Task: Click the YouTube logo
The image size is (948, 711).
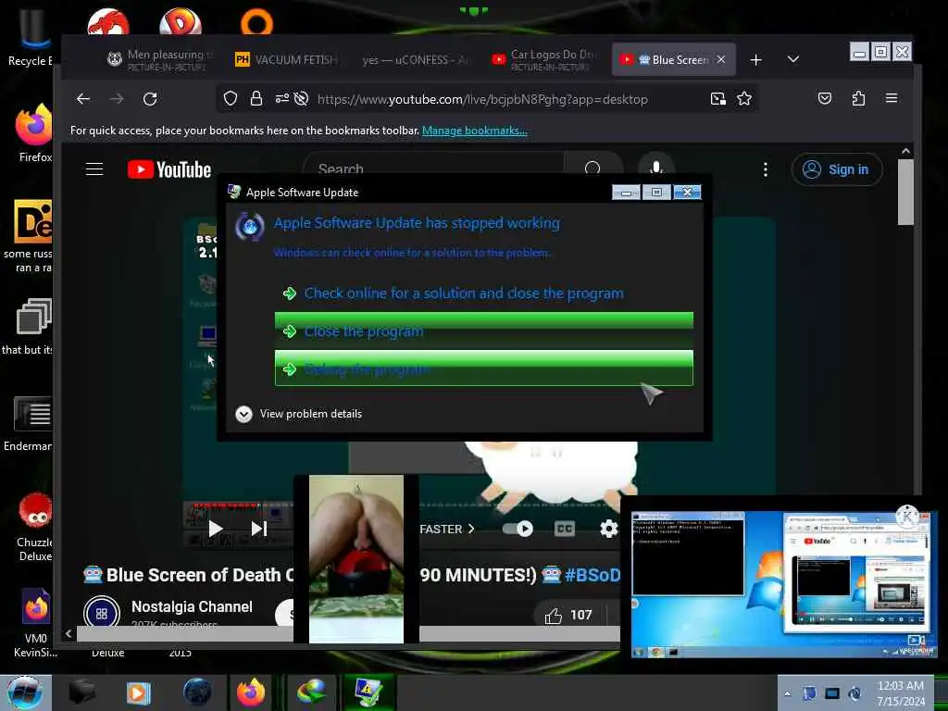Action: coord(169,170)
